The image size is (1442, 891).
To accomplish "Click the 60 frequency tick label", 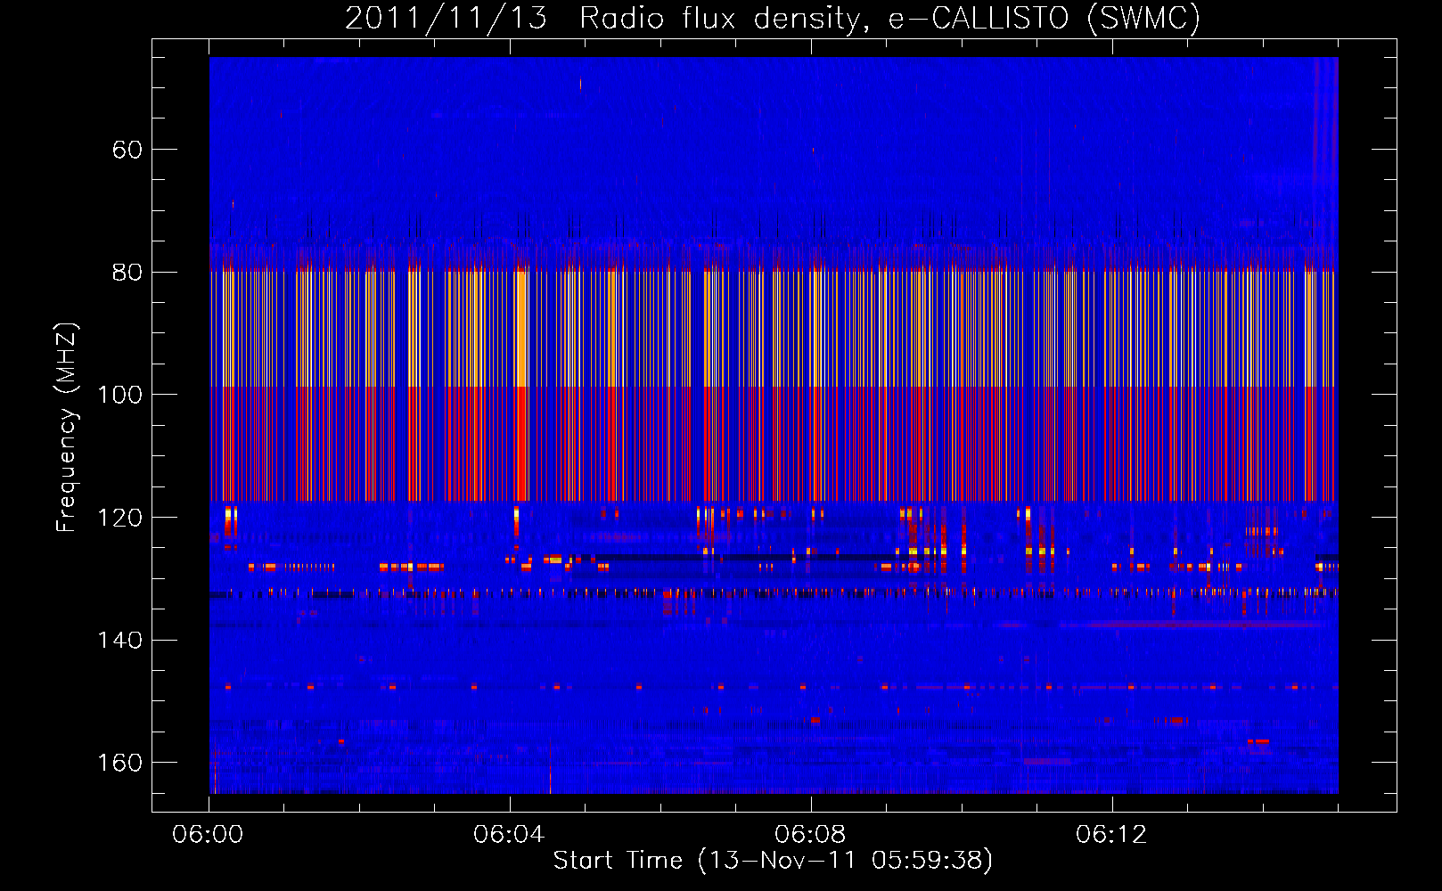I will tap(127, 150).
